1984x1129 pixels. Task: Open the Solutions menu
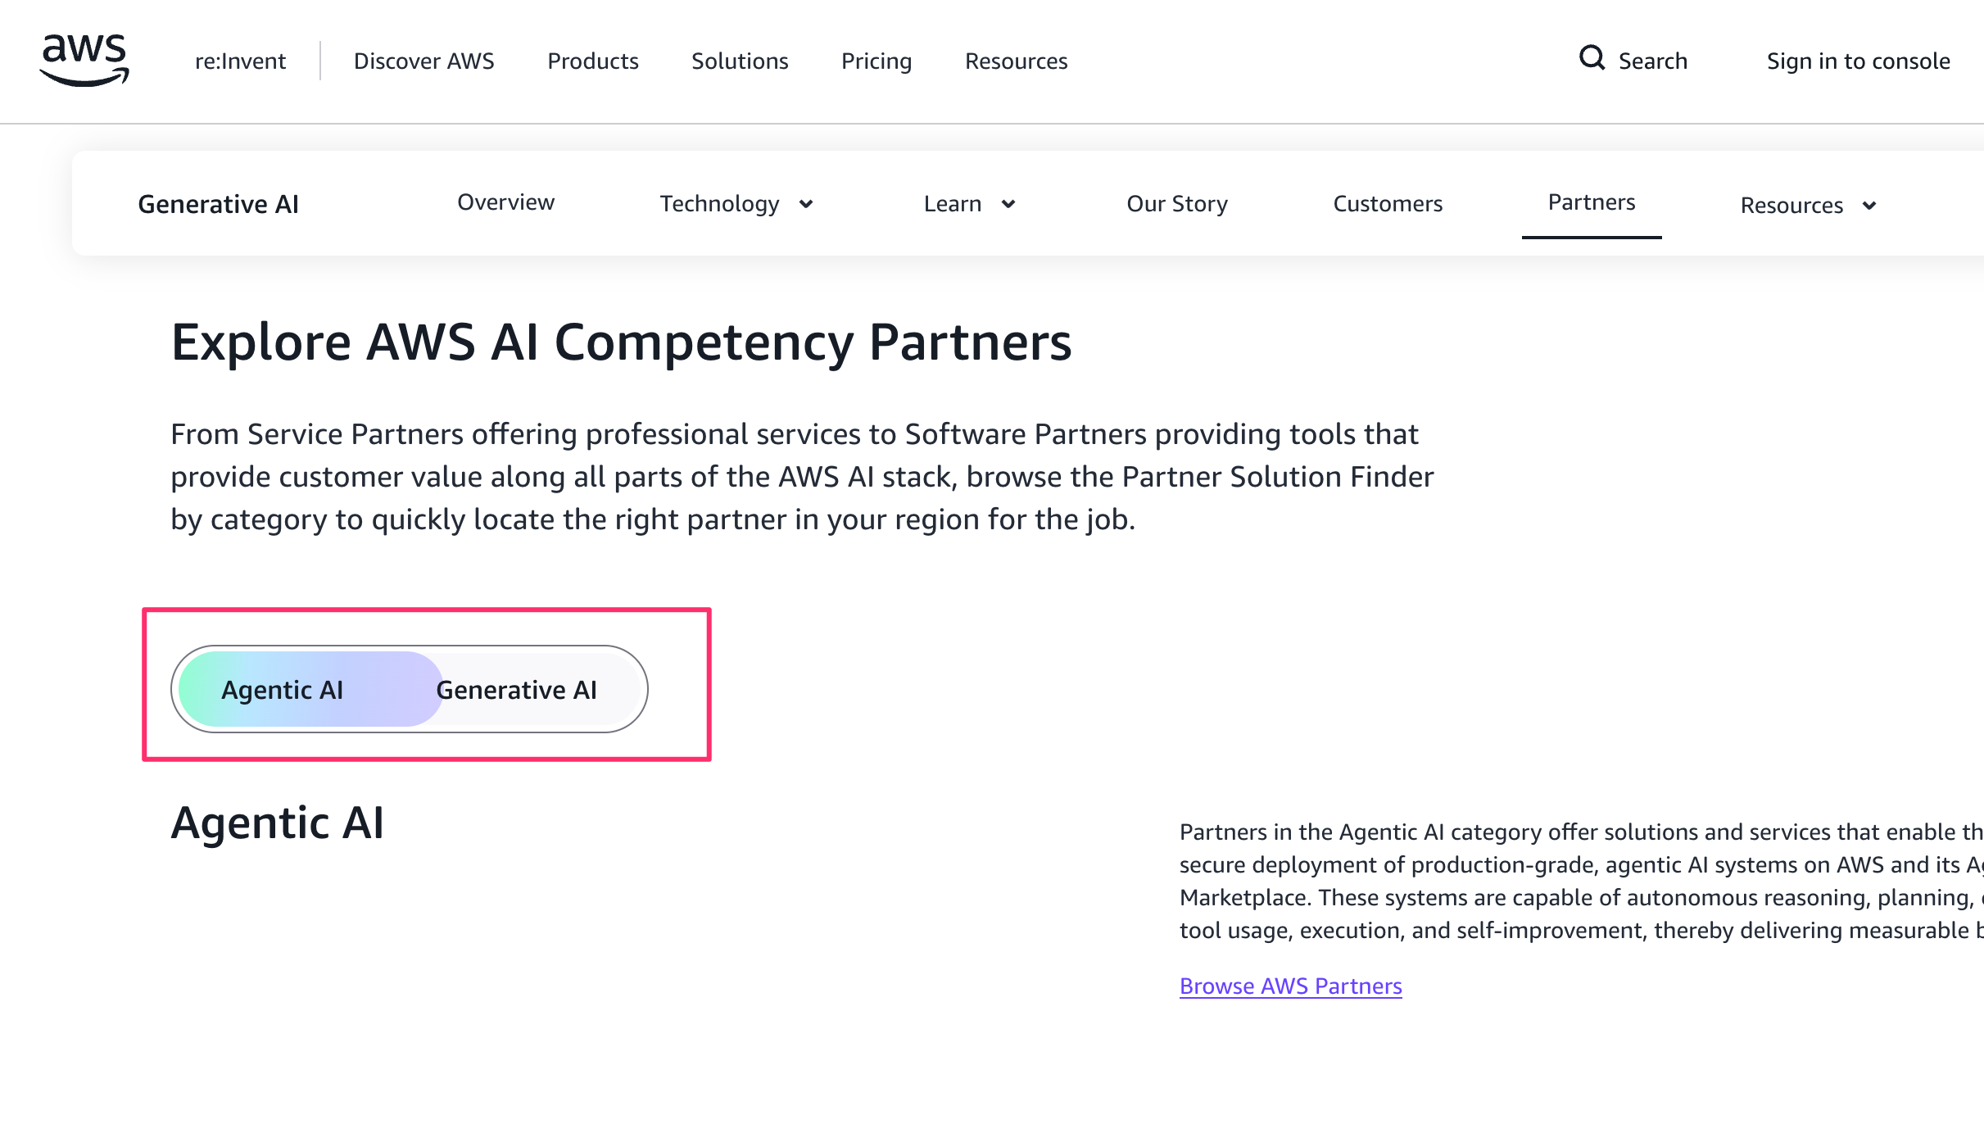pos(740,61)
